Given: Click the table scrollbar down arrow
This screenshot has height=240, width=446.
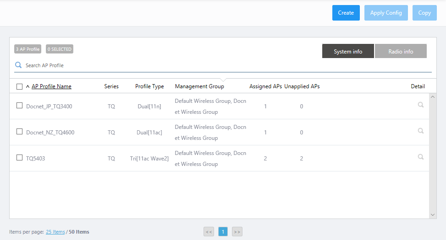Looking at the screenshot, I should tap(433, 214).
